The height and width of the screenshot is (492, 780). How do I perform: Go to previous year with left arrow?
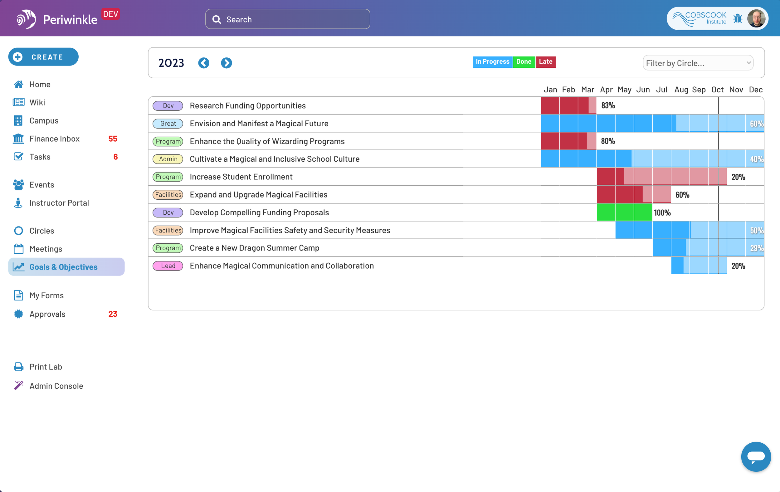[x=204, y=63]
